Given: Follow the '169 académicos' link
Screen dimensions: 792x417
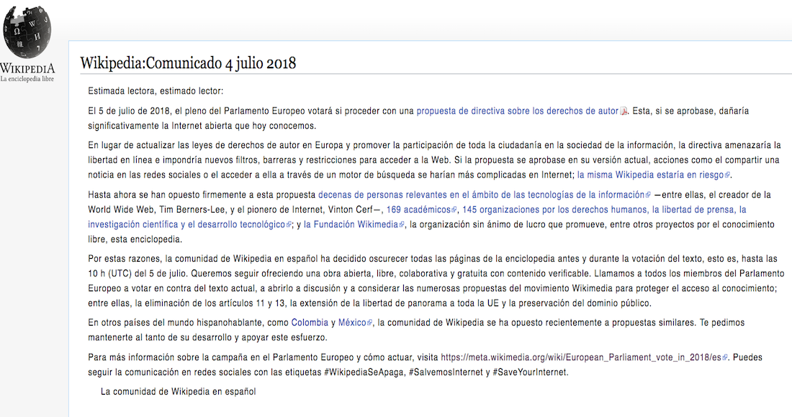Looking at the screenshot, I should [418, 209].
